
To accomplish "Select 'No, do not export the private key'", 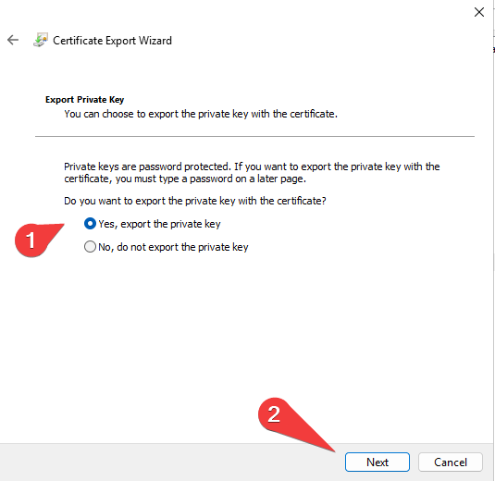I will [167, 247].
